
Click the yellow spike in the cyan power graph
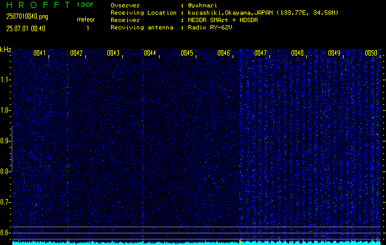240,242
